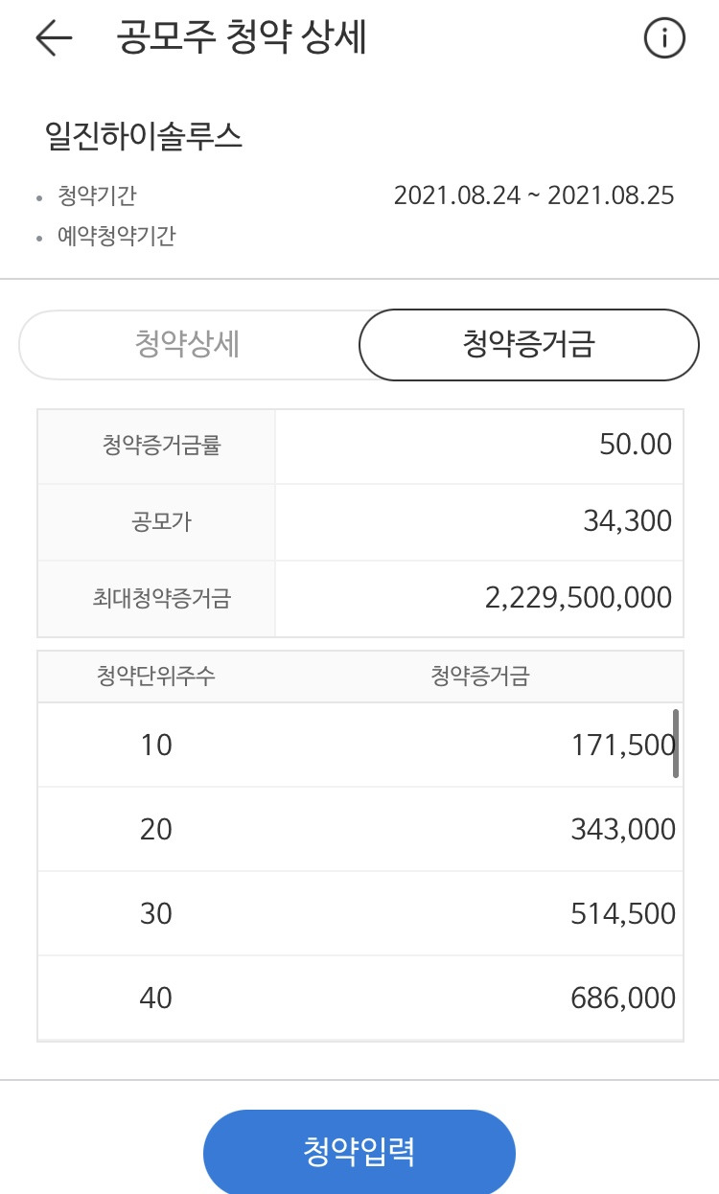
Task: Click the 공모가 value 34,300
Action: pos(627,521)
